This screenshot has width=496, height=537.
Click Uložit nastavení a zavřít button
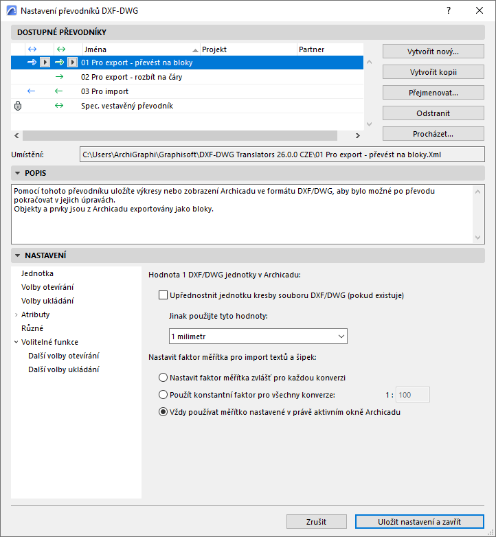pyautogui.click(x=419, y=522)
